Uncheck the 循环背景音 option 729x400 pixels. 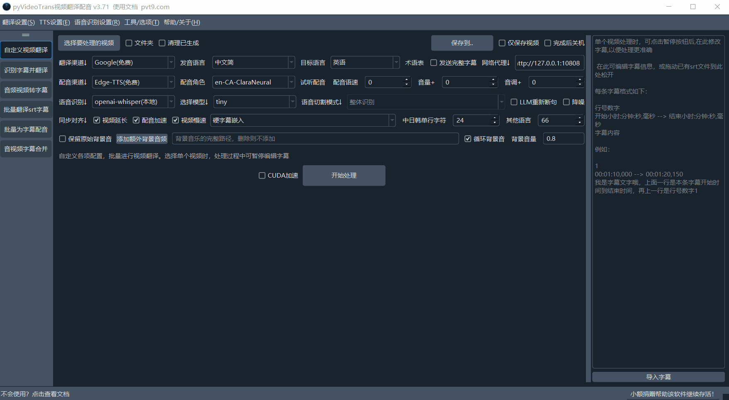[468, 139]
